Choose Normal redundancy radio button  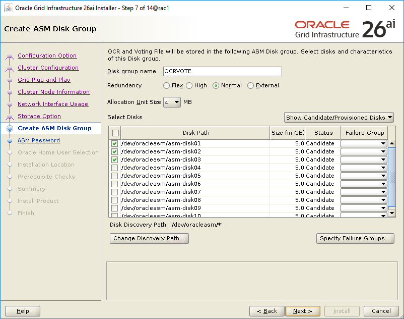coord(216,85)
